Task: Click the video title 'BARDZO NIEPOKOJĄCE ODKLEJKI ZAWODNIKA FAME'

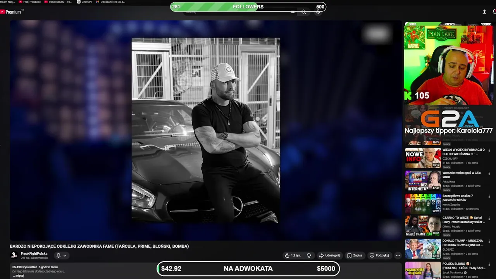Action: pos(99,246)
